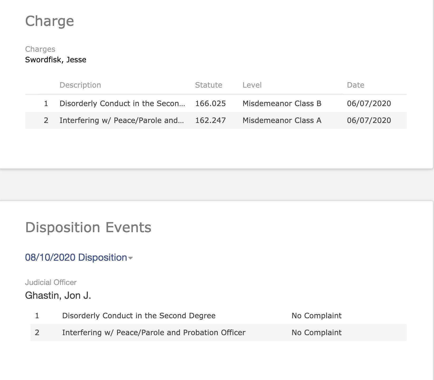The height and width of the screenshot is (380, 434).
Task: Open the 08/10/2020 Disposition link
Action: (x=76, y=258)
